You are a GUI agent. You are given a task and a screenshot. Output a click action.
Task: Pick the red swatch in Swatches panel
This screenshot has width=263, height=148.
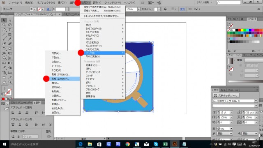[x=239, y=30]
